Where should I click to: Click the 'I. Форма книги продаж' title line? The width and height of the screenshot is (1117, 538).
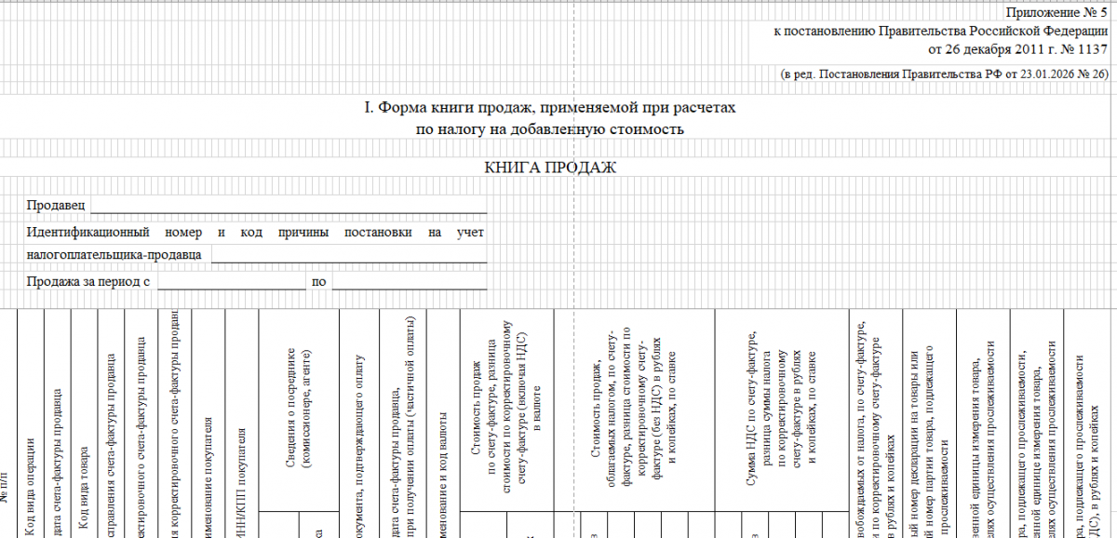550,108
